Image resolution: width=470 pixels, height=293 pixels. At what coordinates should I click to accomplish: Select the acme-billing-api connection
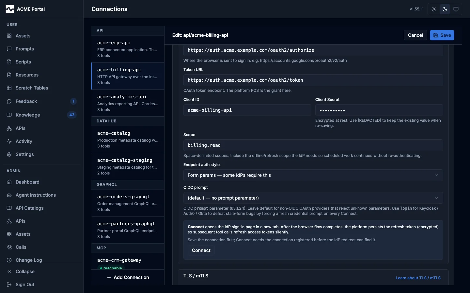pos(128,76)
